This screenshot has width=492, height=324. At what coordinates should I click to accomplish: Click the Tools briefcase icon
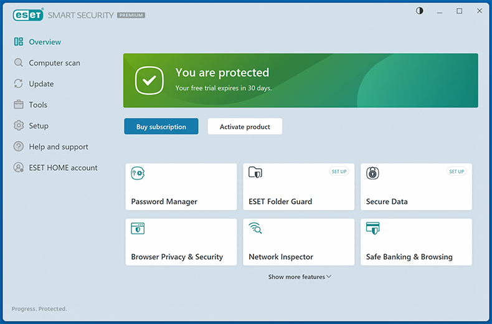19,105
